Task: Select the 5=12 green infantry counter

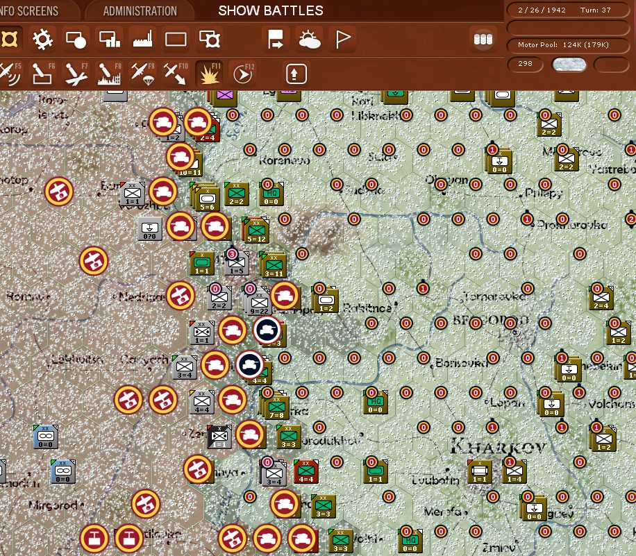Action: coord(256,230)
